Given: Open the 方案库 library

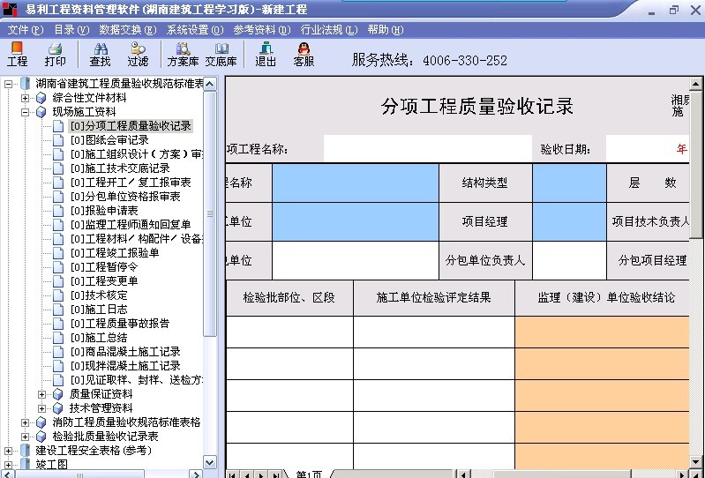Looking at the screenshot, I should [183, 54].
